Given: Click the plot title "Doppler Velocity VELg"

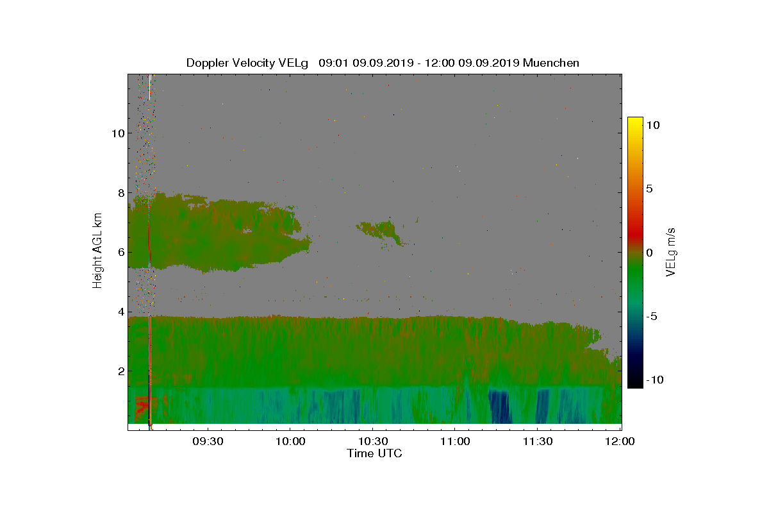Looking at the screenshot, I should (x=247, y=63).
